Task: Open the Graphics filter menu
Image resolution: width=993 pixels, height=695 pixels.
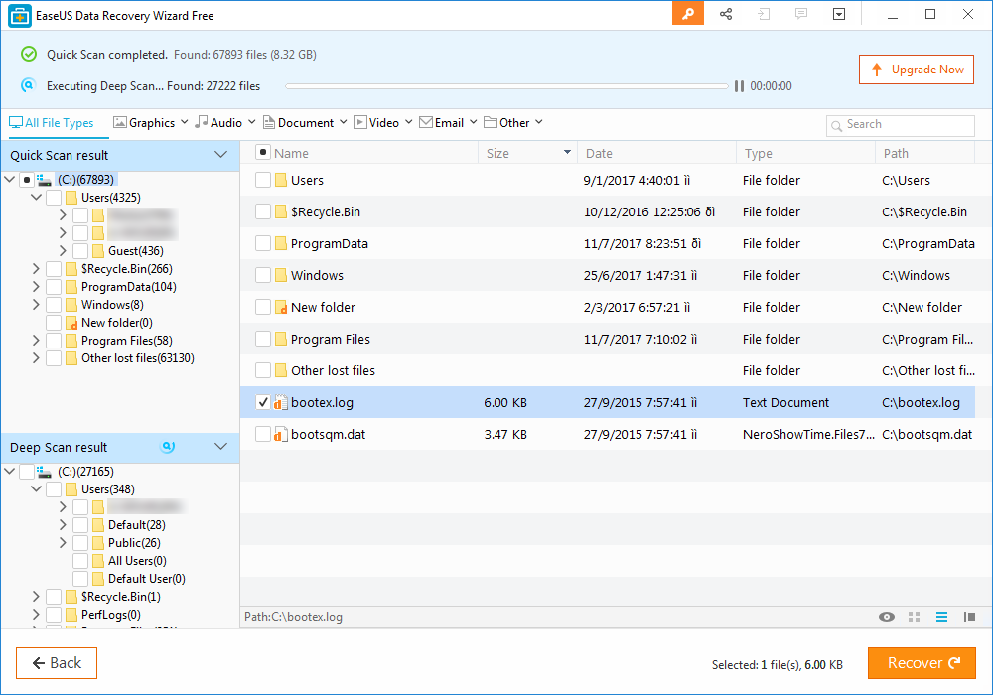Action: (x=151, y=123)
